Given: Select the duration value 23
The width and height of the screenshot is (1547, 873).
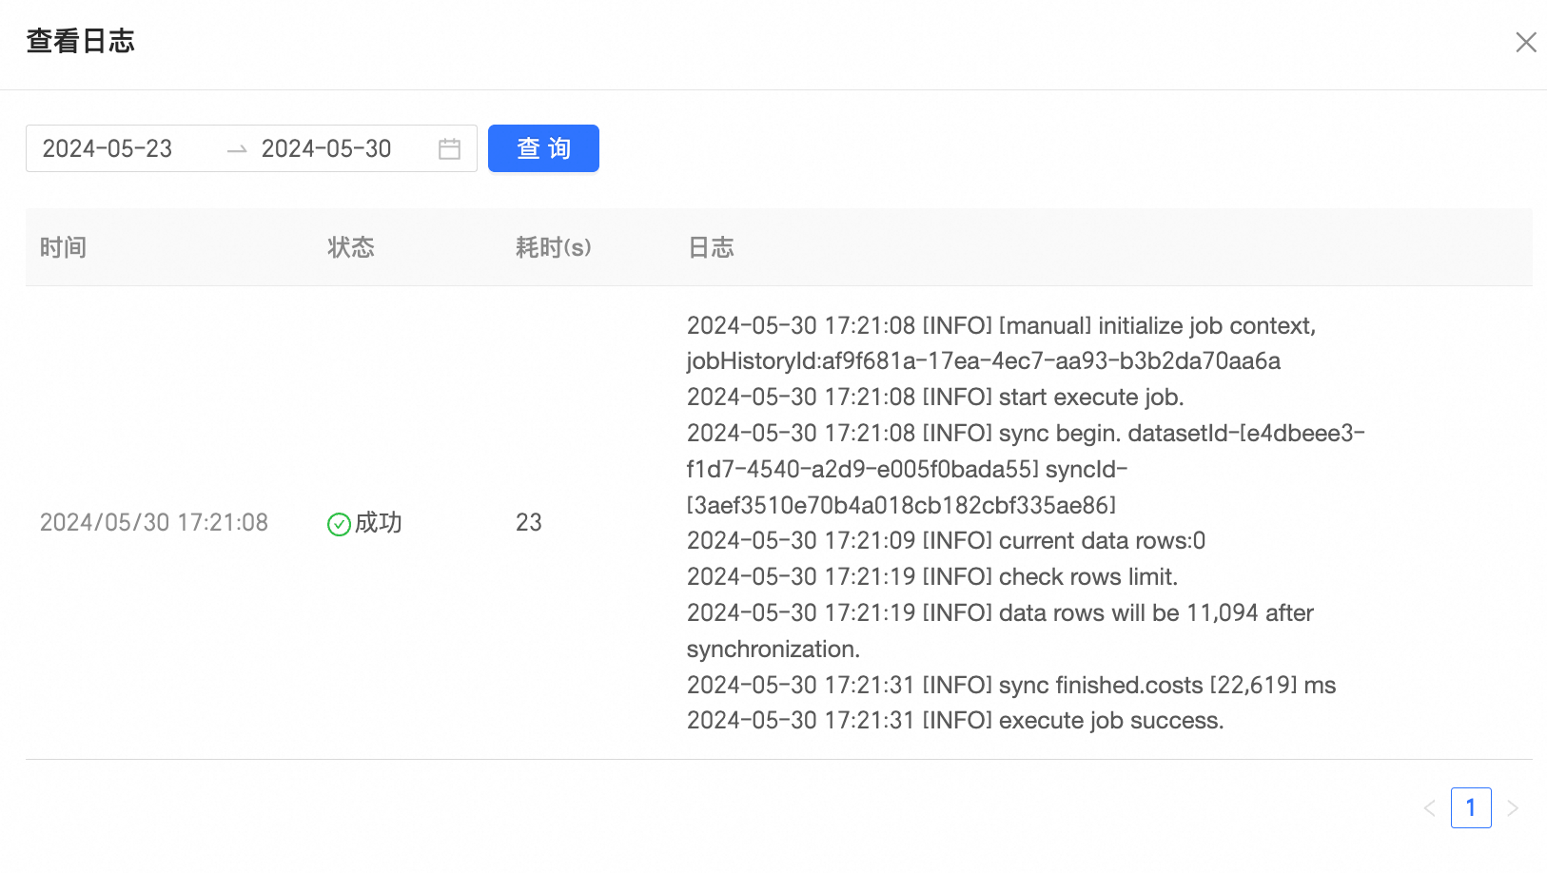Looking at the screenshot, I should coord(529,522).
